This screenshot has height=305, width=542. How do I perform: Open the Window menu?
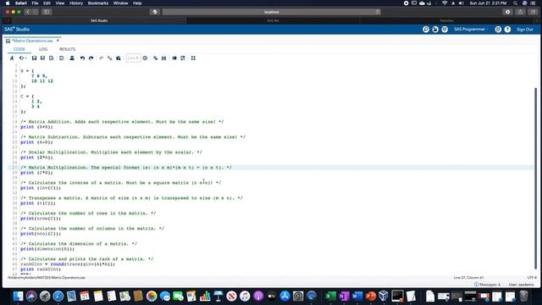tap(120, 3)
